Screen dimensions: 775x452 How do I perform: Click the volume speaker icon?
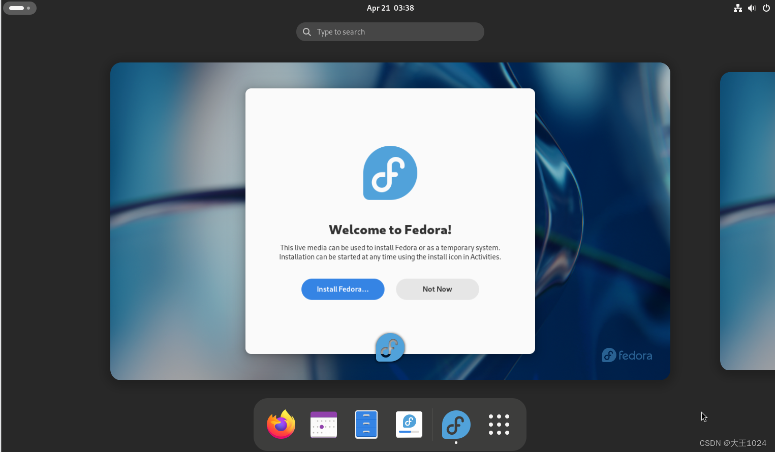752,8
